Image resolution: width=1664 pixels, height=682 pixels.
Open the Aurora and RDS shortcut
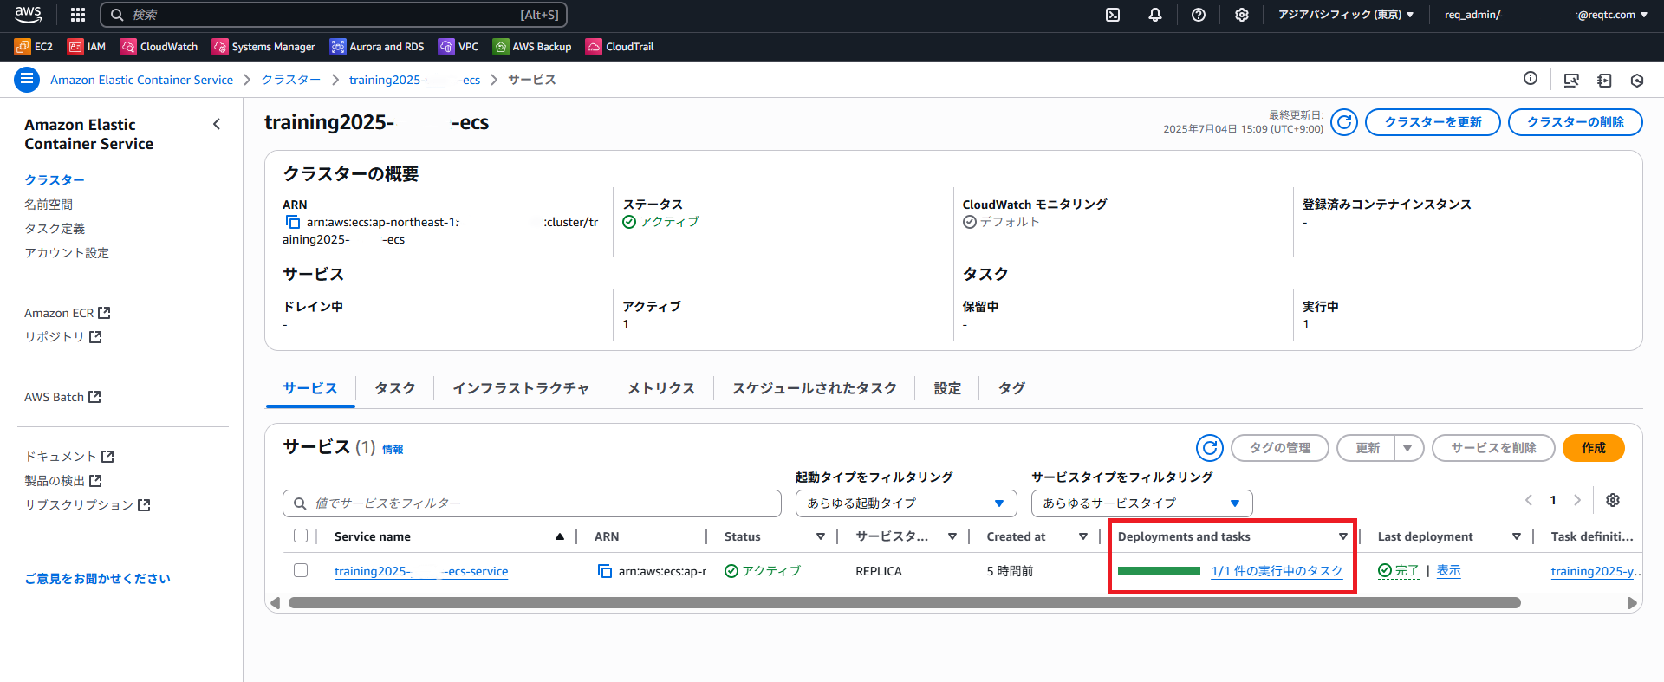(377, 47)
